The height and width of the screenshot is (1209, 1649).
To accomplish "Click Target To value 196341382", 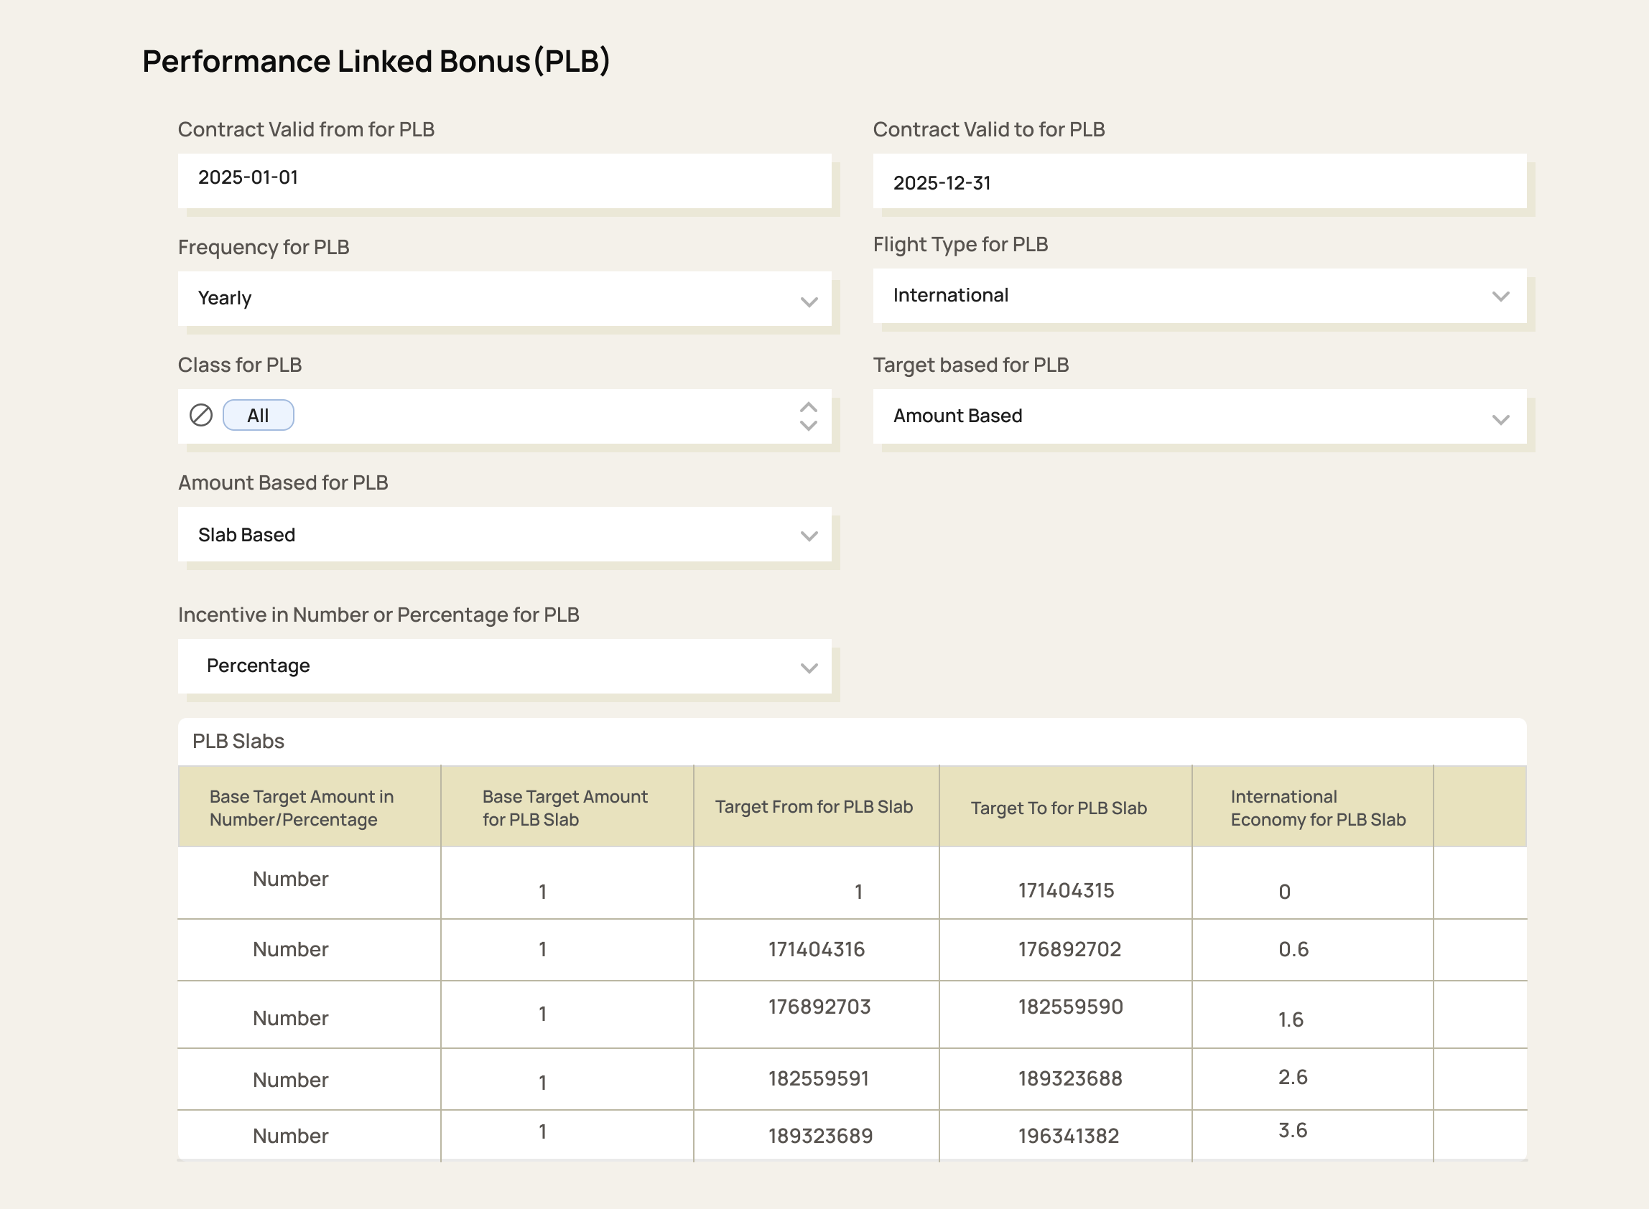I will [1068, 1136].
